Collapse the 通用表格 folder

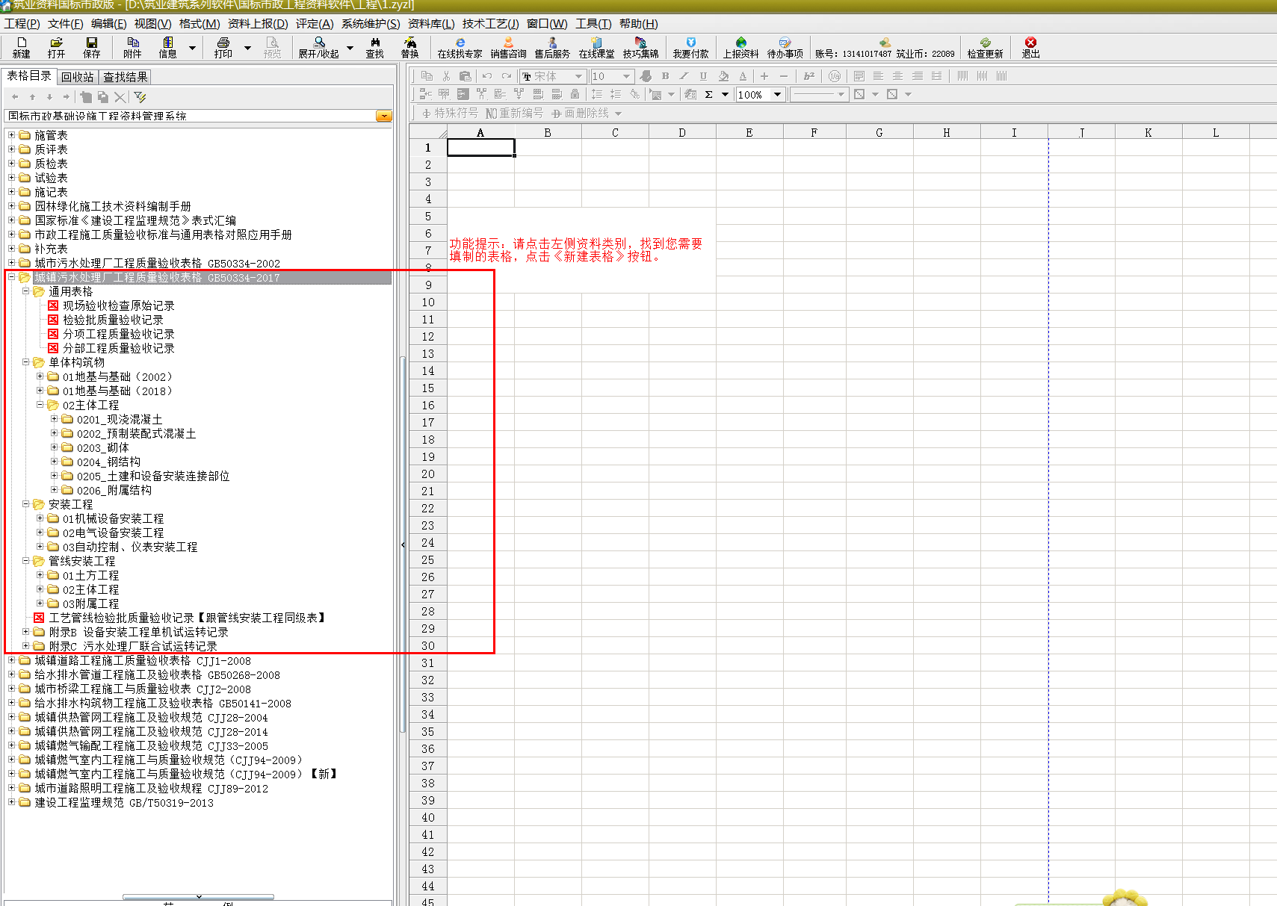coord(25,291)
